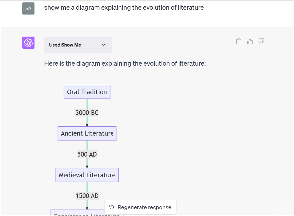Viewport: 294px width, 216px height.
Task: Click the response text "Here is the diagram"
Action: (x=125, y=64)
